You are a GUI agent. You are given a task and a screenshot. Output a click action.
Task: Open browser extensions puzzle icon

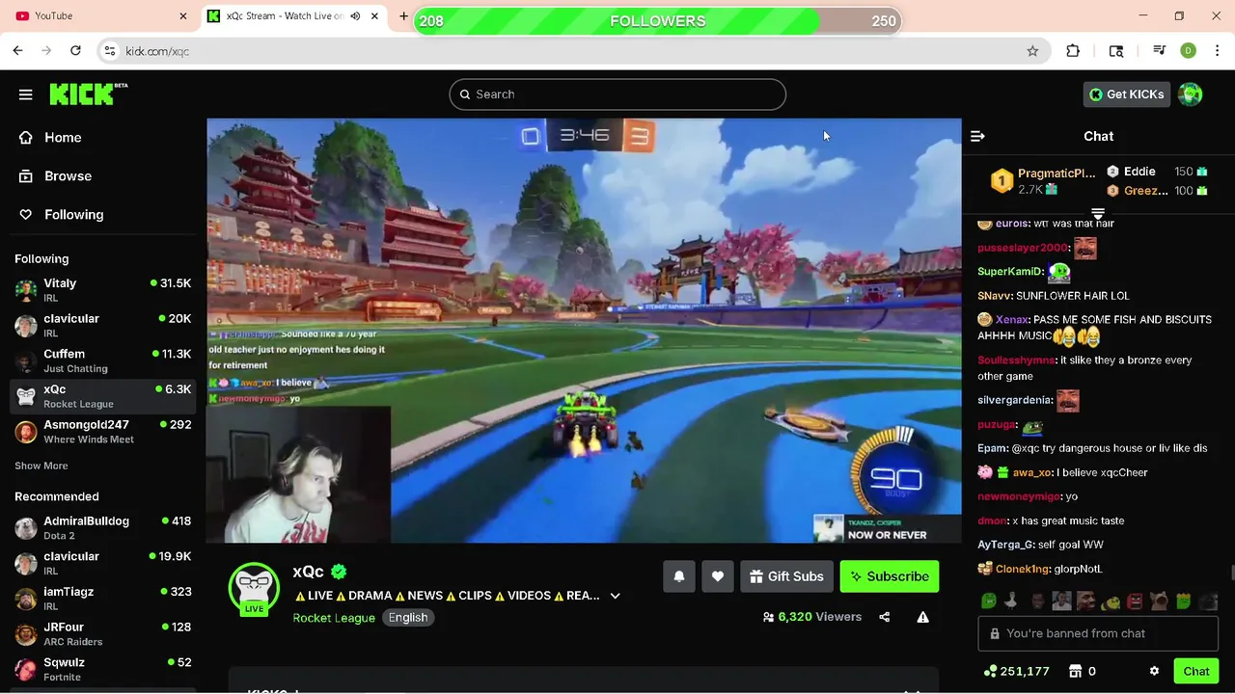[1073, 51]
